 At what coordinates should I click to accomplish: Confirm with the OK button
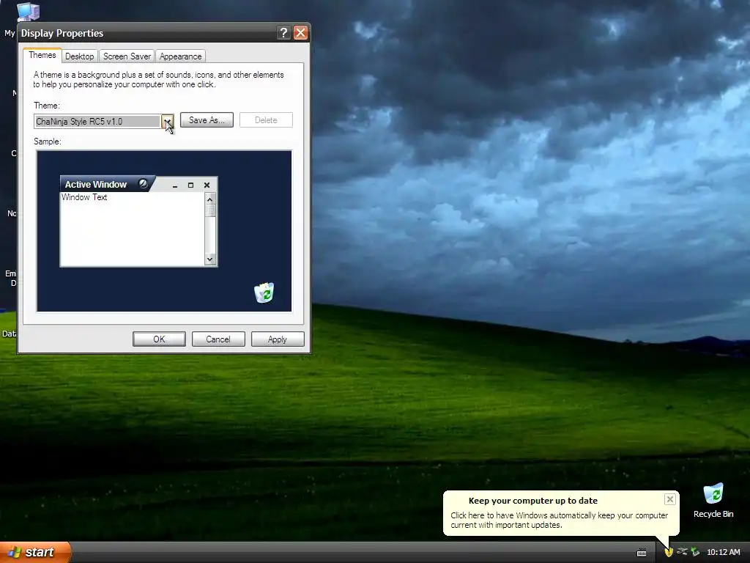pyautogui.click(x=159, y=339)
